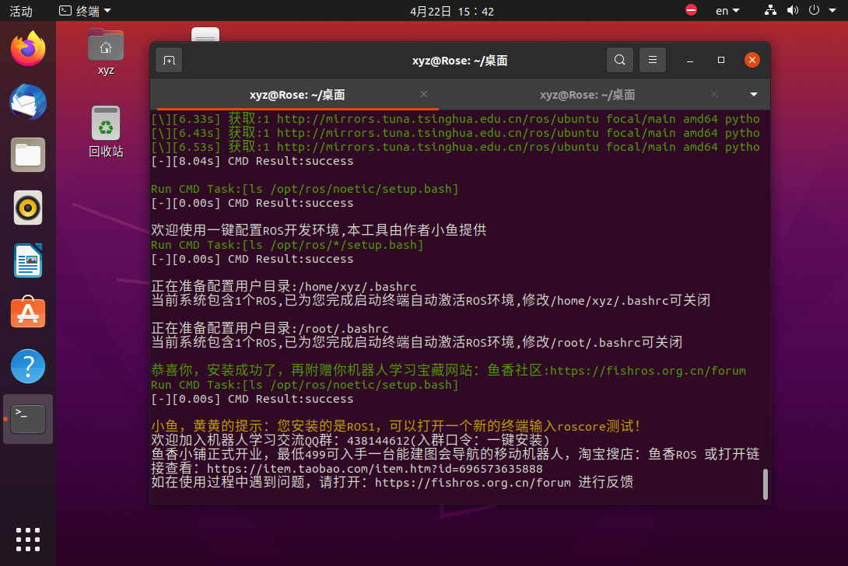Image resolution: width=848 pixels, height=566 pixels.
Task: Expand the terminal tab list dropdown
Action: [x=753, y=95]
